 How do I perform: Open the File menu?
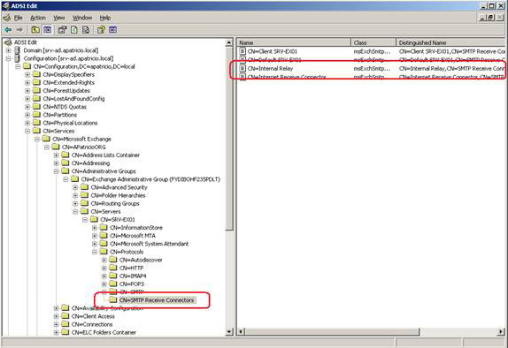[18, 18]
